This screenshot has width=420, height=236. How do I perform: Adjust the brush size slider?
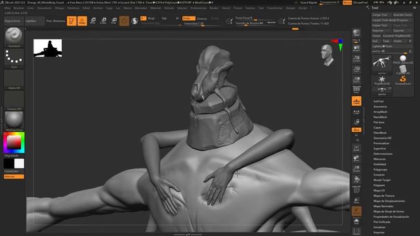(x=255, y=24)
